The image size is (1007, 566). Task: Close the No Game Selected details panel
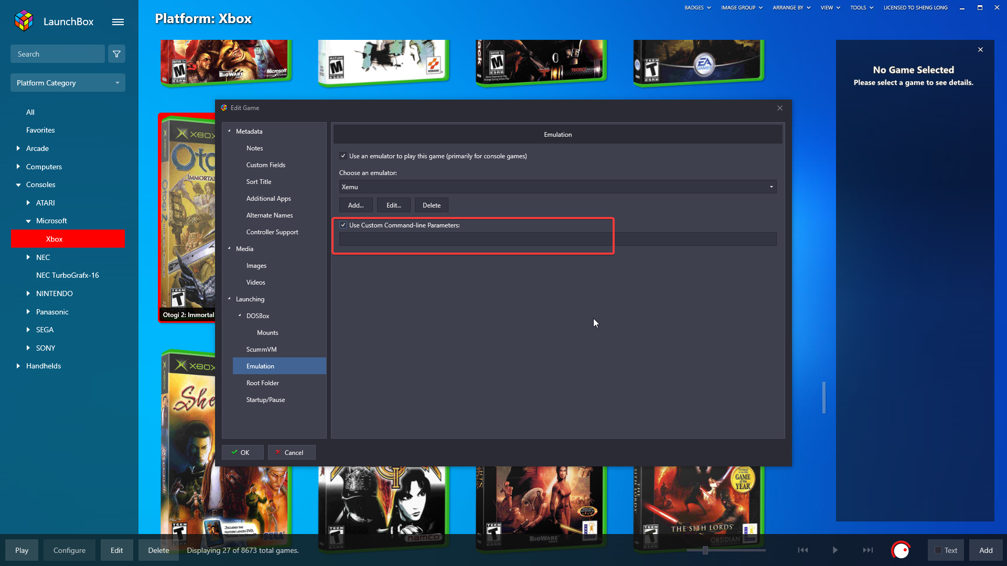(980, 50)
